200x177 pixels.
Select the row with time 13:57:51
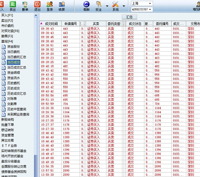tap(120, 171)
